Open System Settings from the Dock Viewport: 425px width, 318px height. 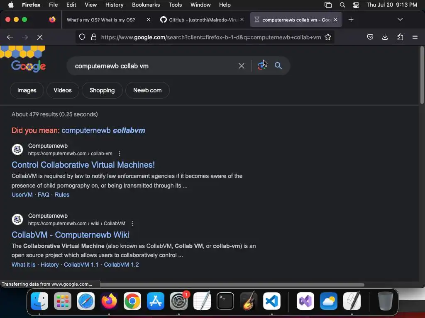[x=179, y=301]
